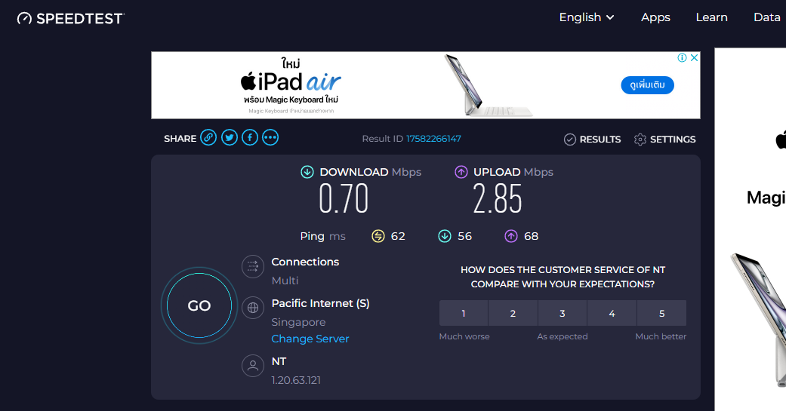Click the download ping icon

[x=445, y=236]
